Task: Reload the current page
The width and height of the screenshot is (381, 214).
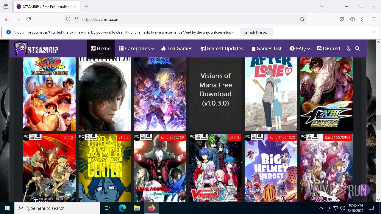Action: (x=29, y=19)
